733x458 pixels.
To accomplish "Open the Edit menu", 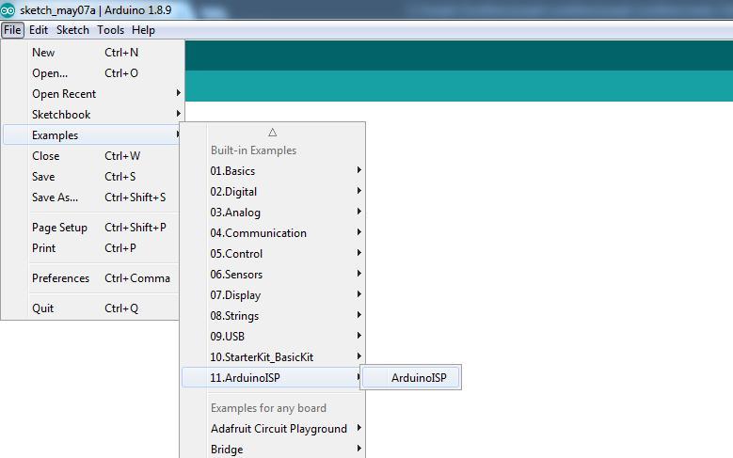I will 39,30.
